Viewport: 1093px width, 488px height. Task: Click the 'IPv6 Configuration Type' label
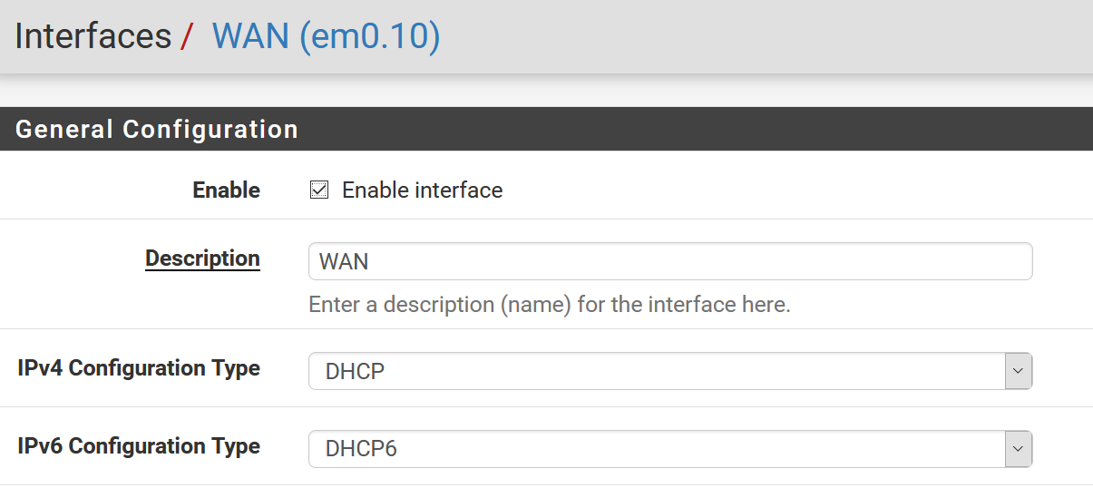click(x=139, y=446)
